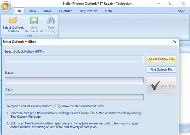This screenshot has width=190, height=135.
Task: Click the Select Outlook Mailbox folder icon
Action: (13, 20)
